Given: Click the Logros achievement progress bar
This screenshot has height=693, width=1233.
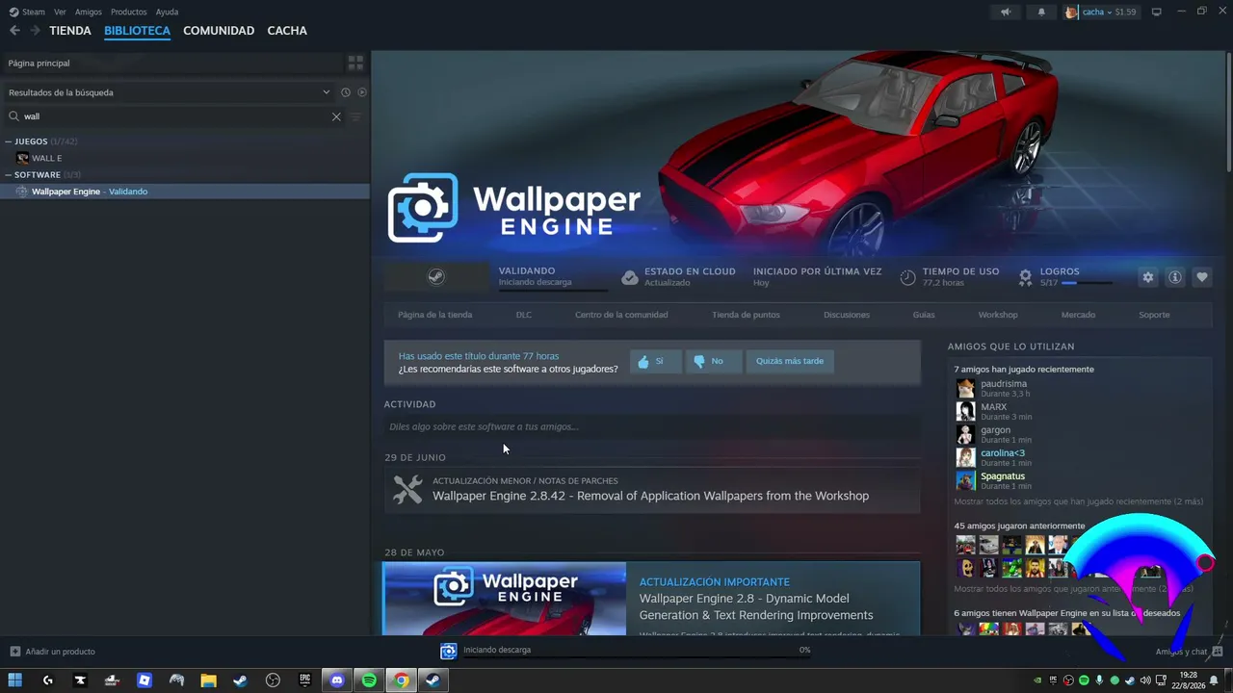Looking at the screenshot, I should click(1087, 283).
